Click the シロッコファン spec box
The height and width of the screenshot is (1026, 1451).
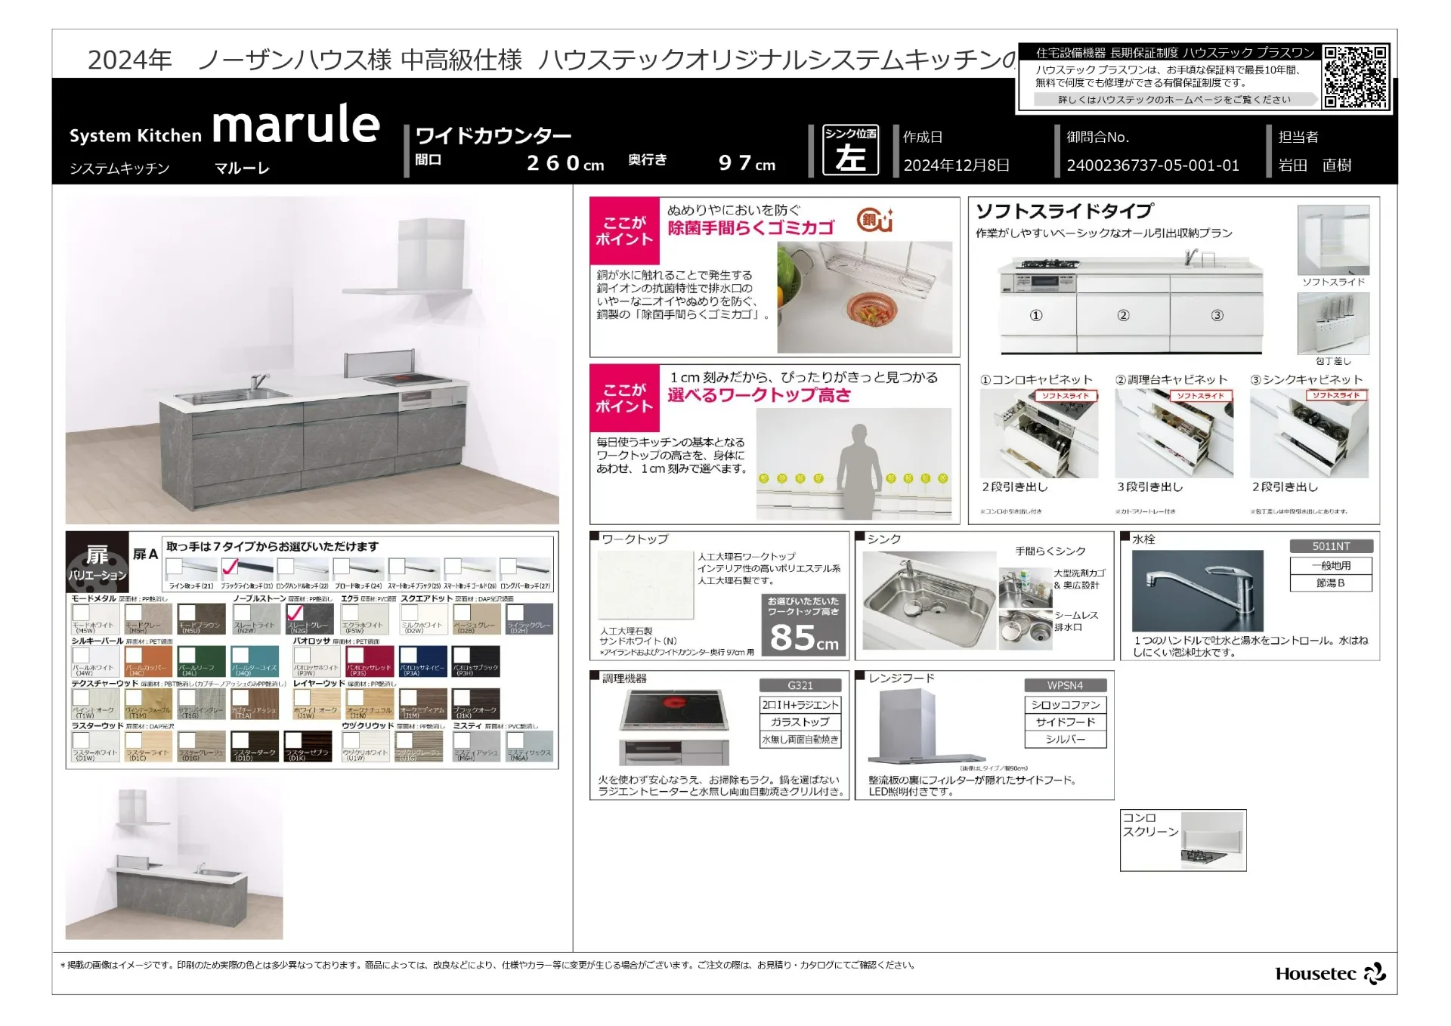(1066, 705)
